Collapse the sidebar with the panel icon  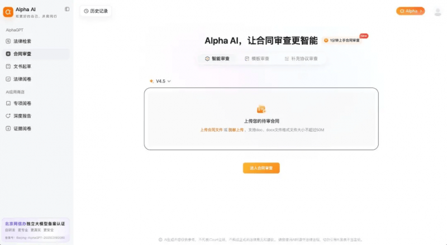(x=67, y=9)
